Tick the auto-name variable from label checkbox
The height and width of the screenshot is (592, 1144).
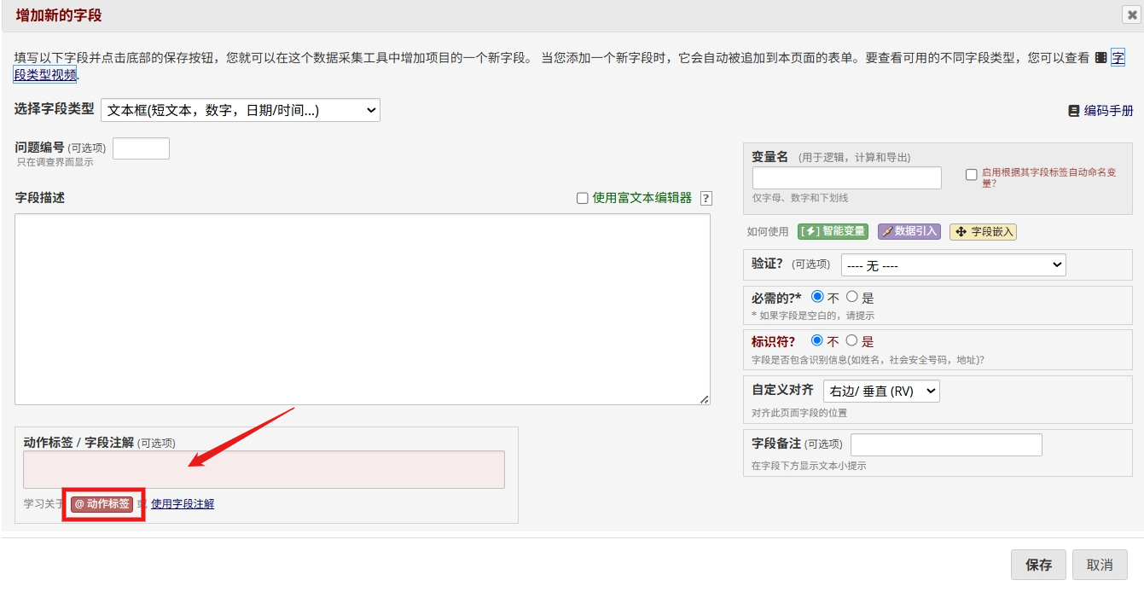[971, 175]
